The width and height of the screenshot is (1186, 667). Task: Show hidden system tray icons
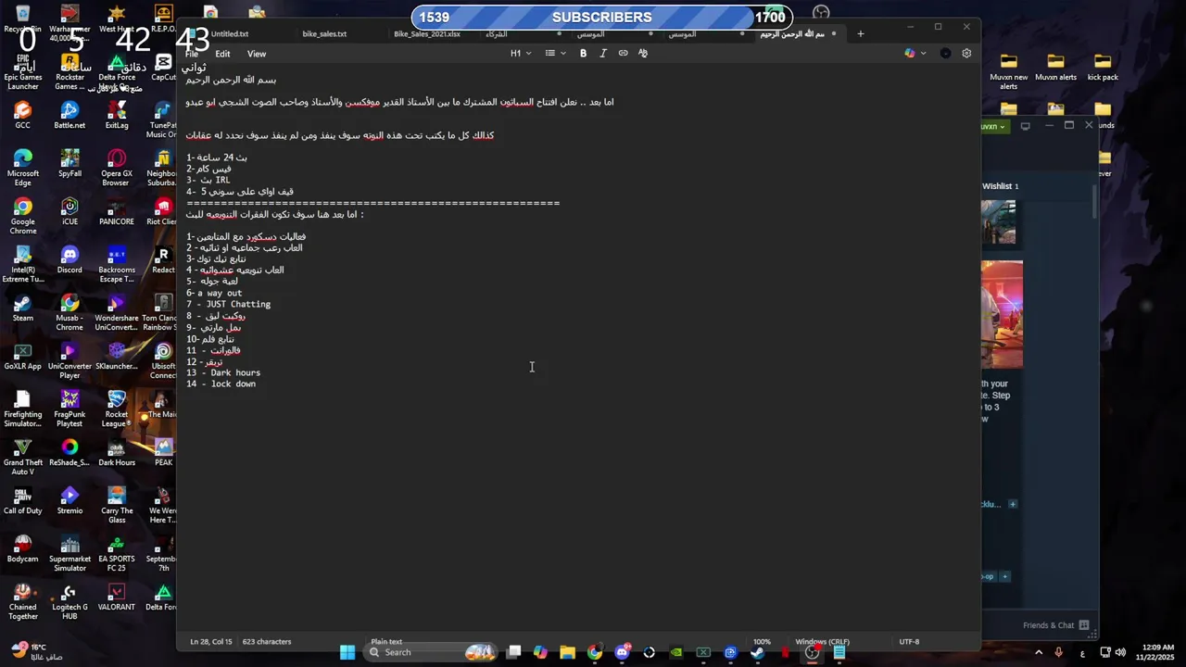[1037, 652]
